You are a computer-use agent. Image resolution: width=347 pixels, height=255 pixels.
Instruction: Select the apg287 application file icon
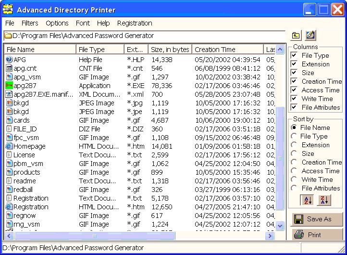tap(9, 86)
